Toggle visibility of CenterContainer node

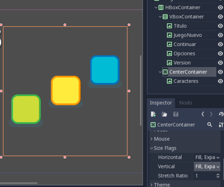220,72
